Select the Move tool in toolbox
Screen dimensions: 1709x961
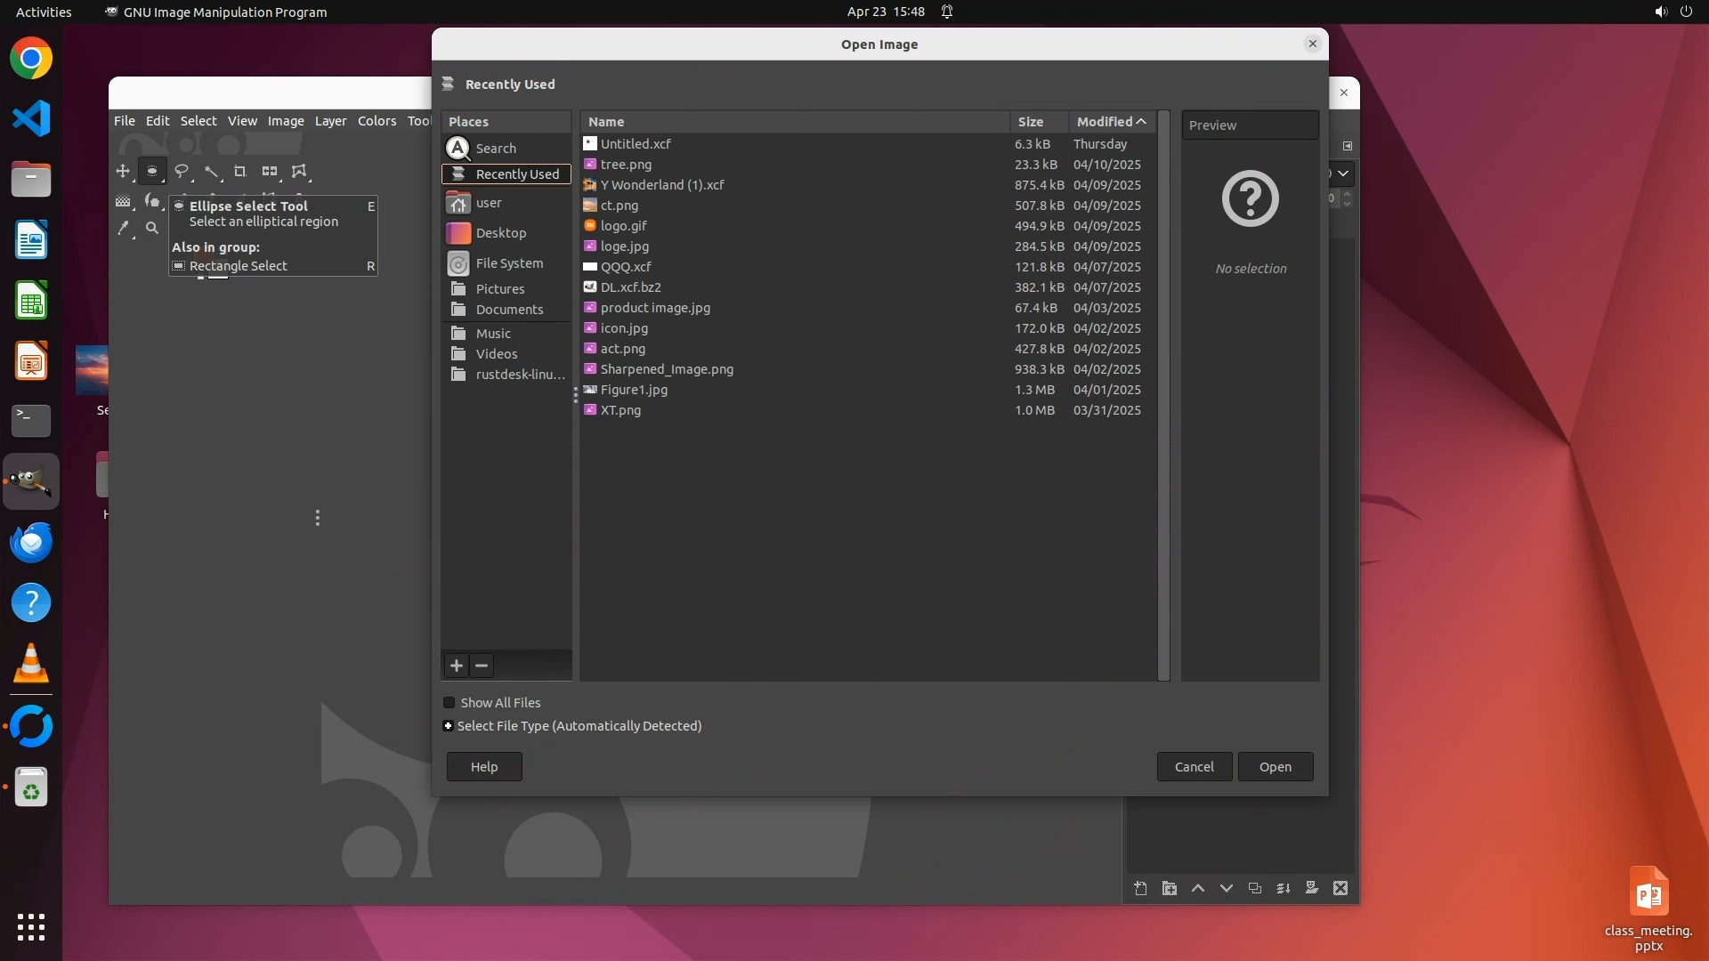[x=123, y=171]
